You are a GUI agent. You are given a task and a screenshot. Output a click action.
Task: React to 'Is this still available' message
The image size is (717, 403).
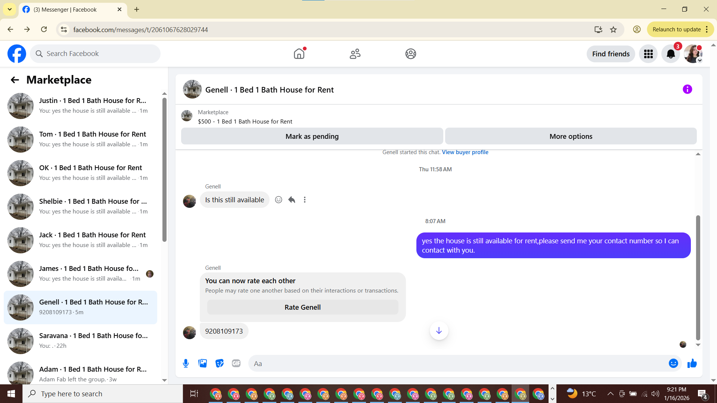pyautogui.click(x=278, y=200)
